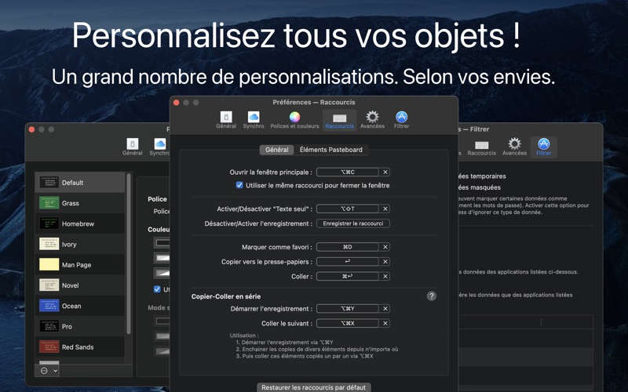This screenshot has height=392, width=628.
Task: Select the Novel theme
Action: coord(80,285)
